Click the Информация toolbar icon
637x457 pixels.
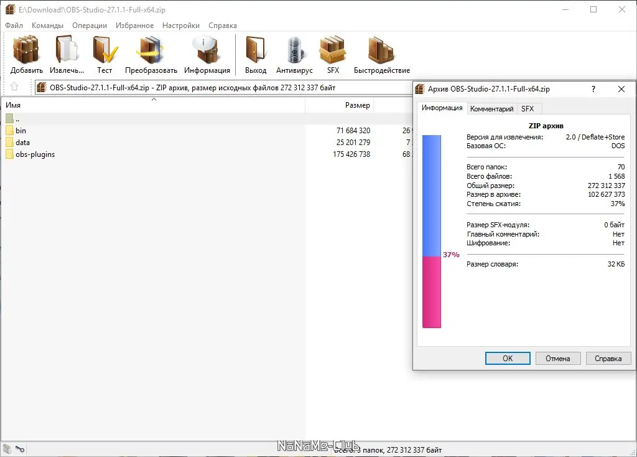pyautogui.click(x=207, y=50)
